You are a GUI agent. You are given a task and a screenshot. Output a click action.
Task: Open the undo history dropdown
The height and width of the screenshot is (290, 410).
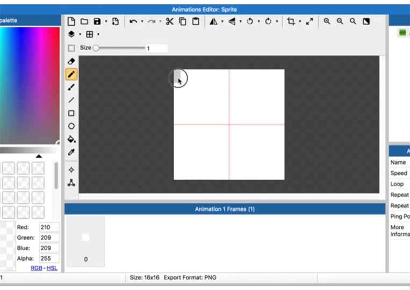[x=142, y=21]
